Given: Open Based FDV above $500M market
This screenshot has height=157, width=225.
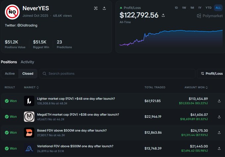Looking at the screenshot, I should click(x=72, y=131).
